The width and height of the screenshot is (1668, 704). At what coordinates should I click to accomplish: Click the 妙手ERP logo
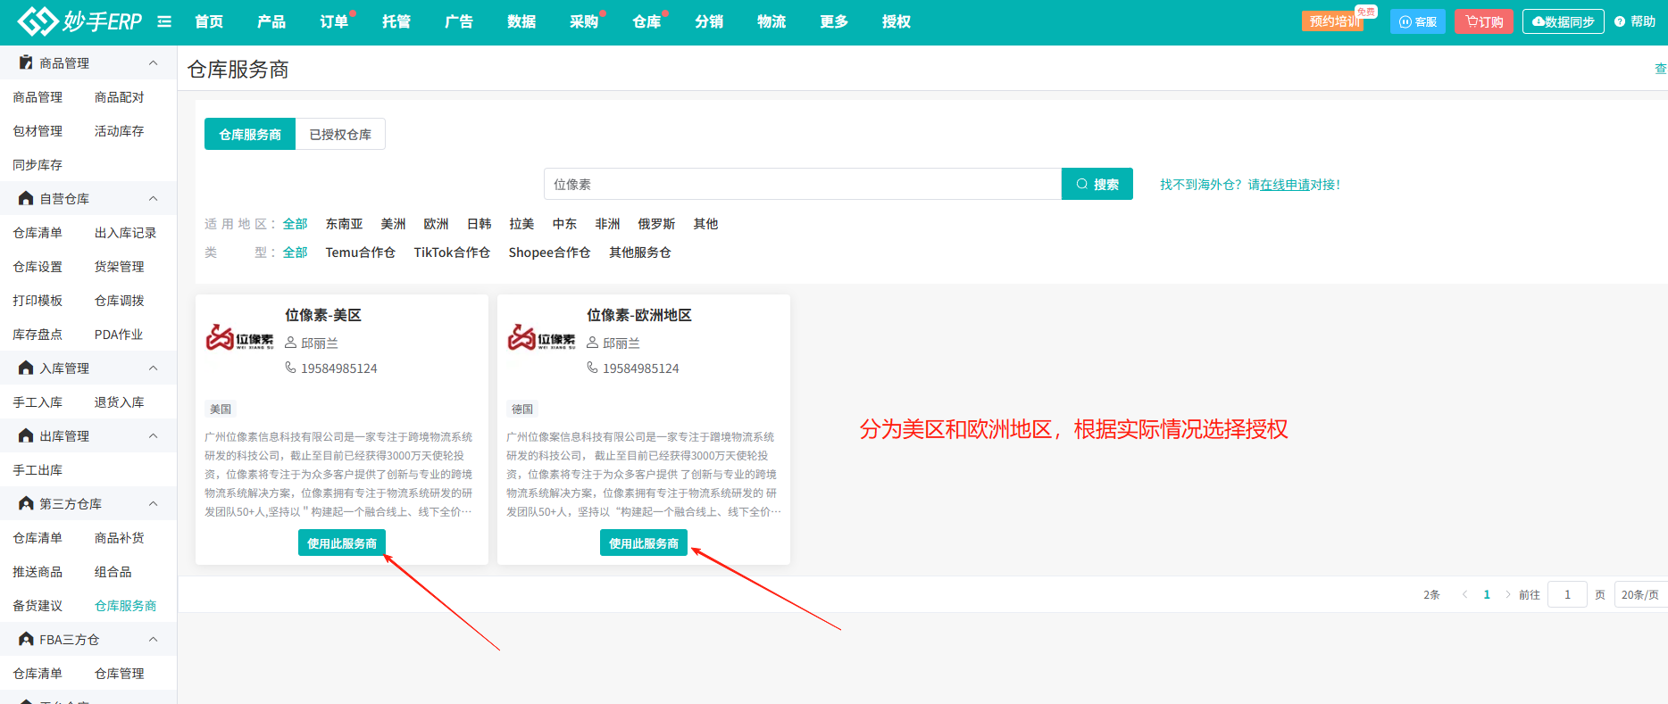pyautogui.click(x=79, y=21)
